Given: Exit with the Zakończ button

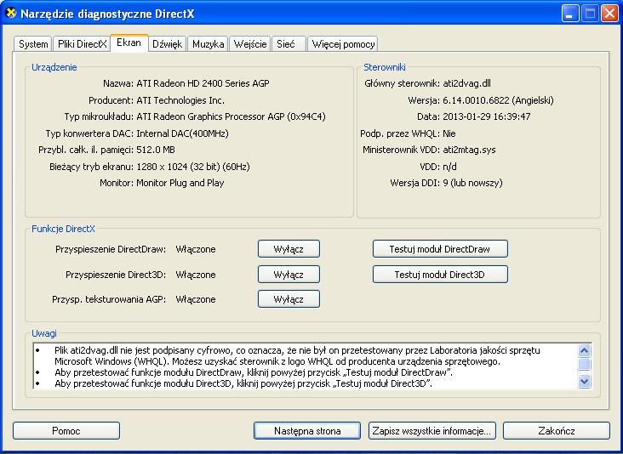Looking at the screenshot, I should point(557,431).
